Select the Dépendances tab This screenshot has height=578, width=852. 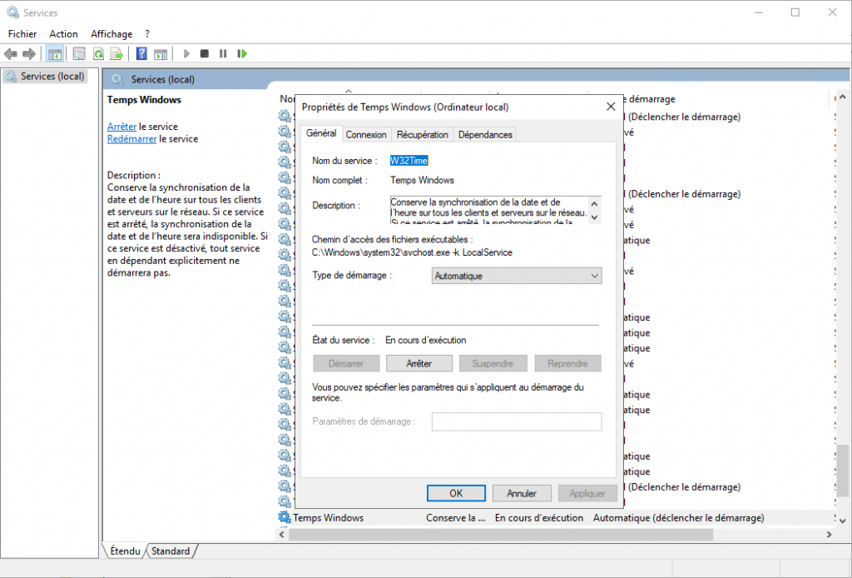point(485,135)
